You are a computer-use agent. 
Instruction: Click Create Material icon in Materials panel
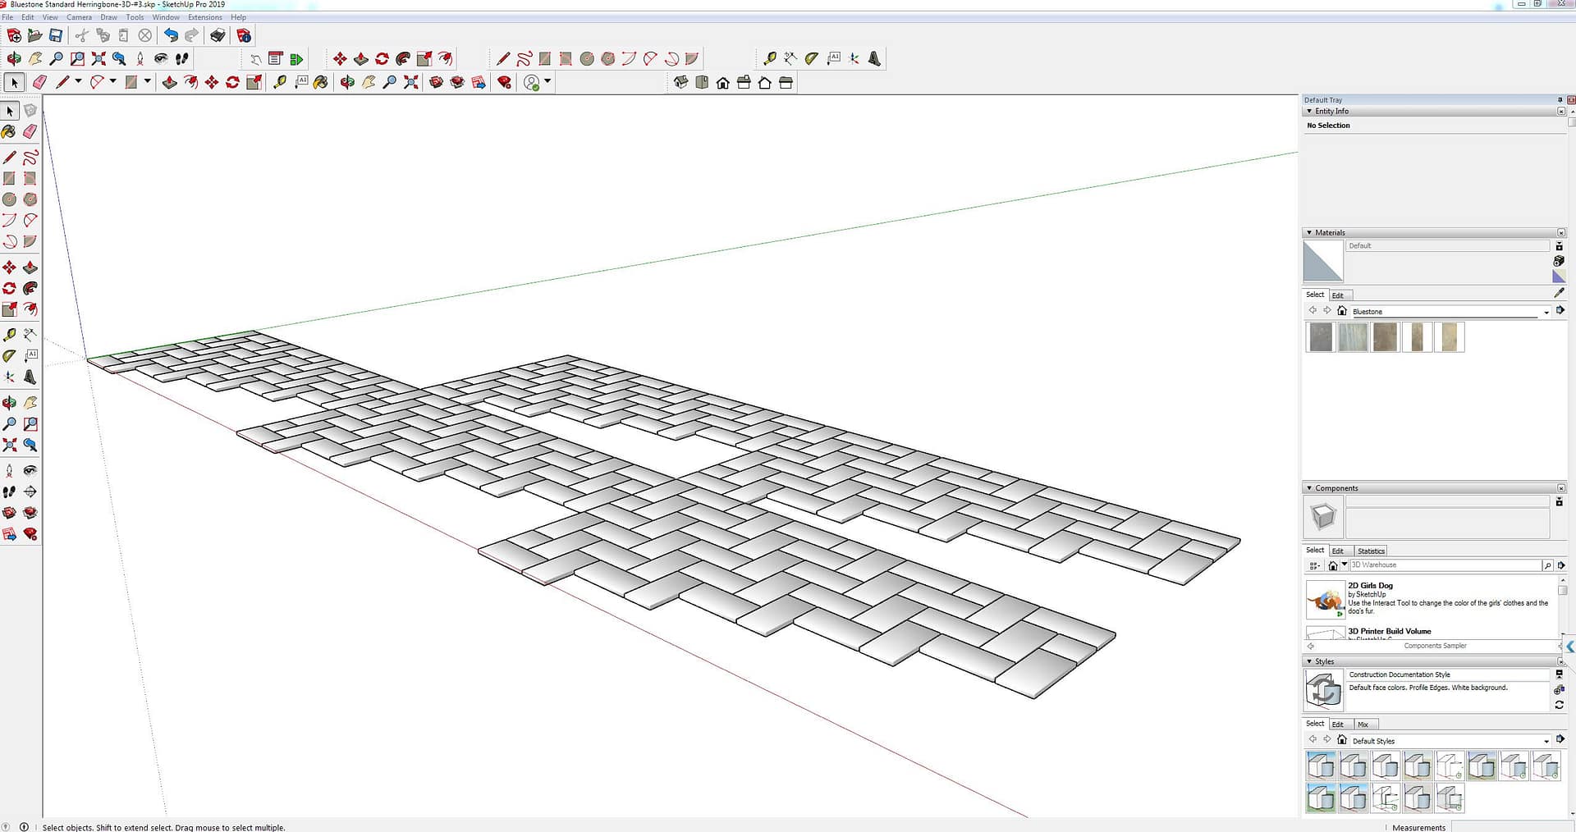pyautogui.click(x=1559, y=261)
